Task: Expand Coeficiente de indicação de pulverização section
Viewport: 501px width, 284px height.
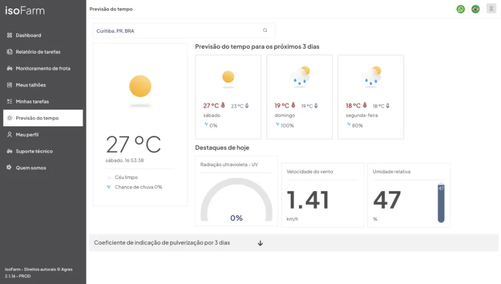Action: 293,243
